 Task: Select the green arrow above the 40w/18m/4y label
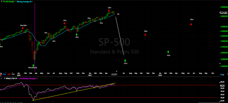(x=33, y=65)
